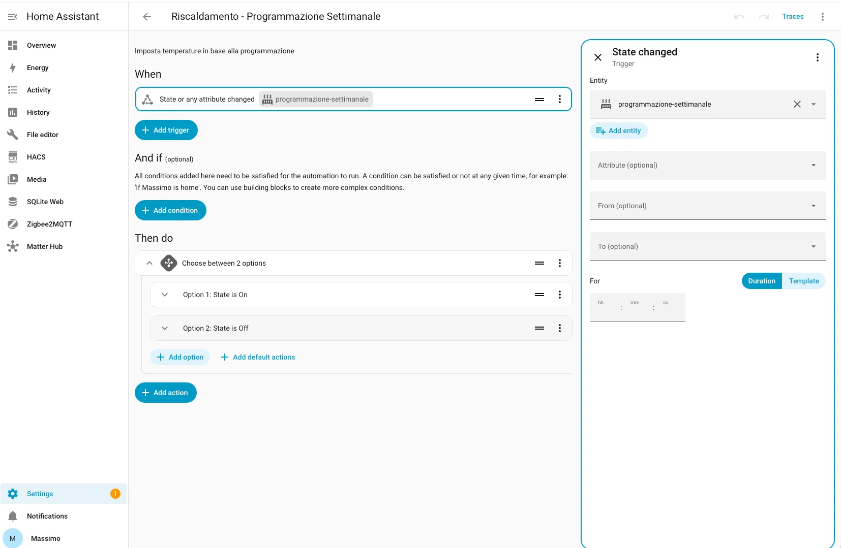The image size is (841, 548).
Task: Open From (optional) dropdown
Action: 708,206
